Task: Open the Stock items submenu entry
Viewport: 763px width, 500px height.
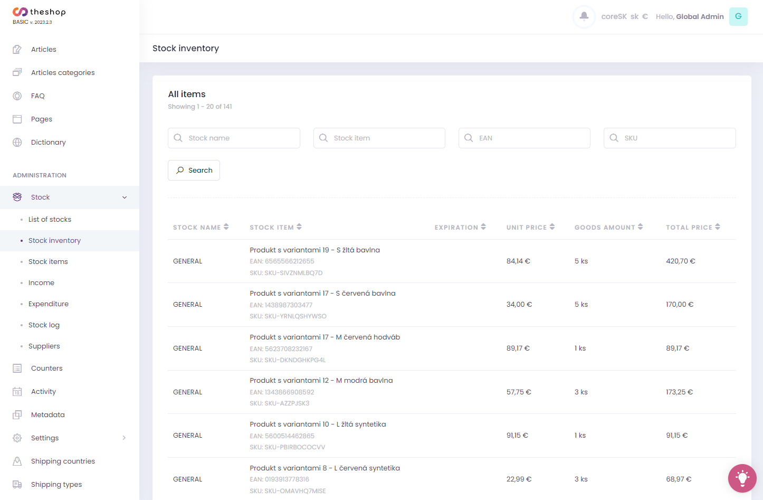Action: coord(48,262)
